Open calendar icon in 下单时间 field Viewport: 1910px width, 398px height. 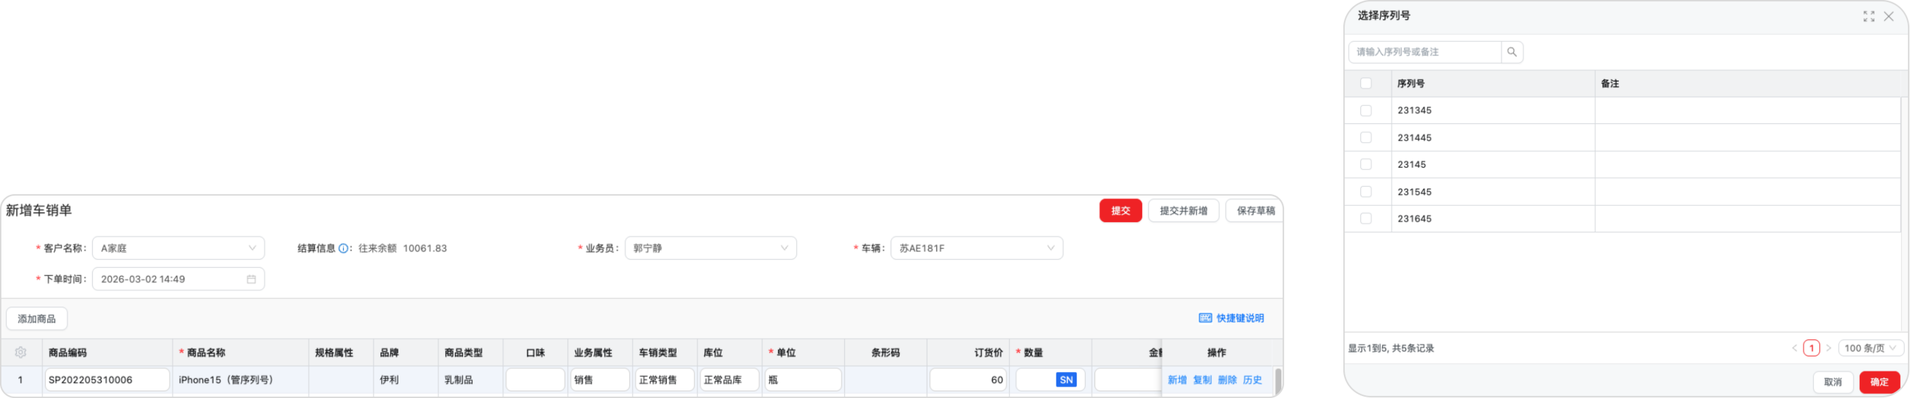pos(251,279)
